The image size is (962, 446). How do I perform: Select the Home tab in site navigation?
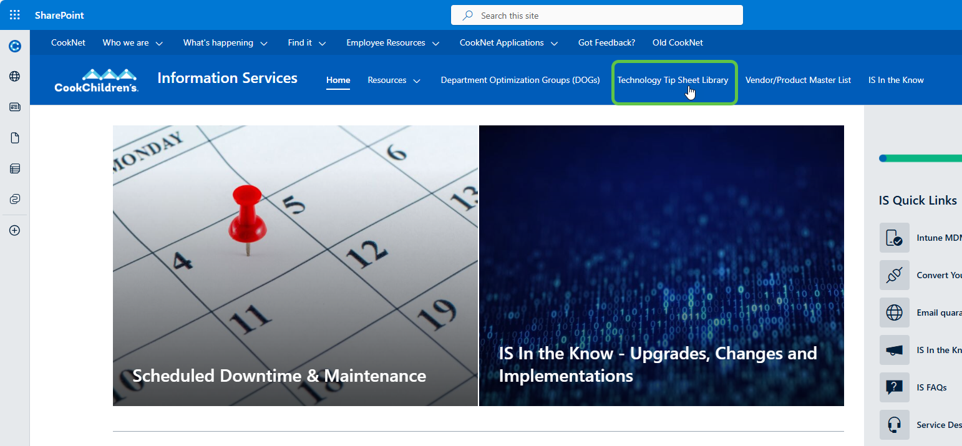pos(338,80)
